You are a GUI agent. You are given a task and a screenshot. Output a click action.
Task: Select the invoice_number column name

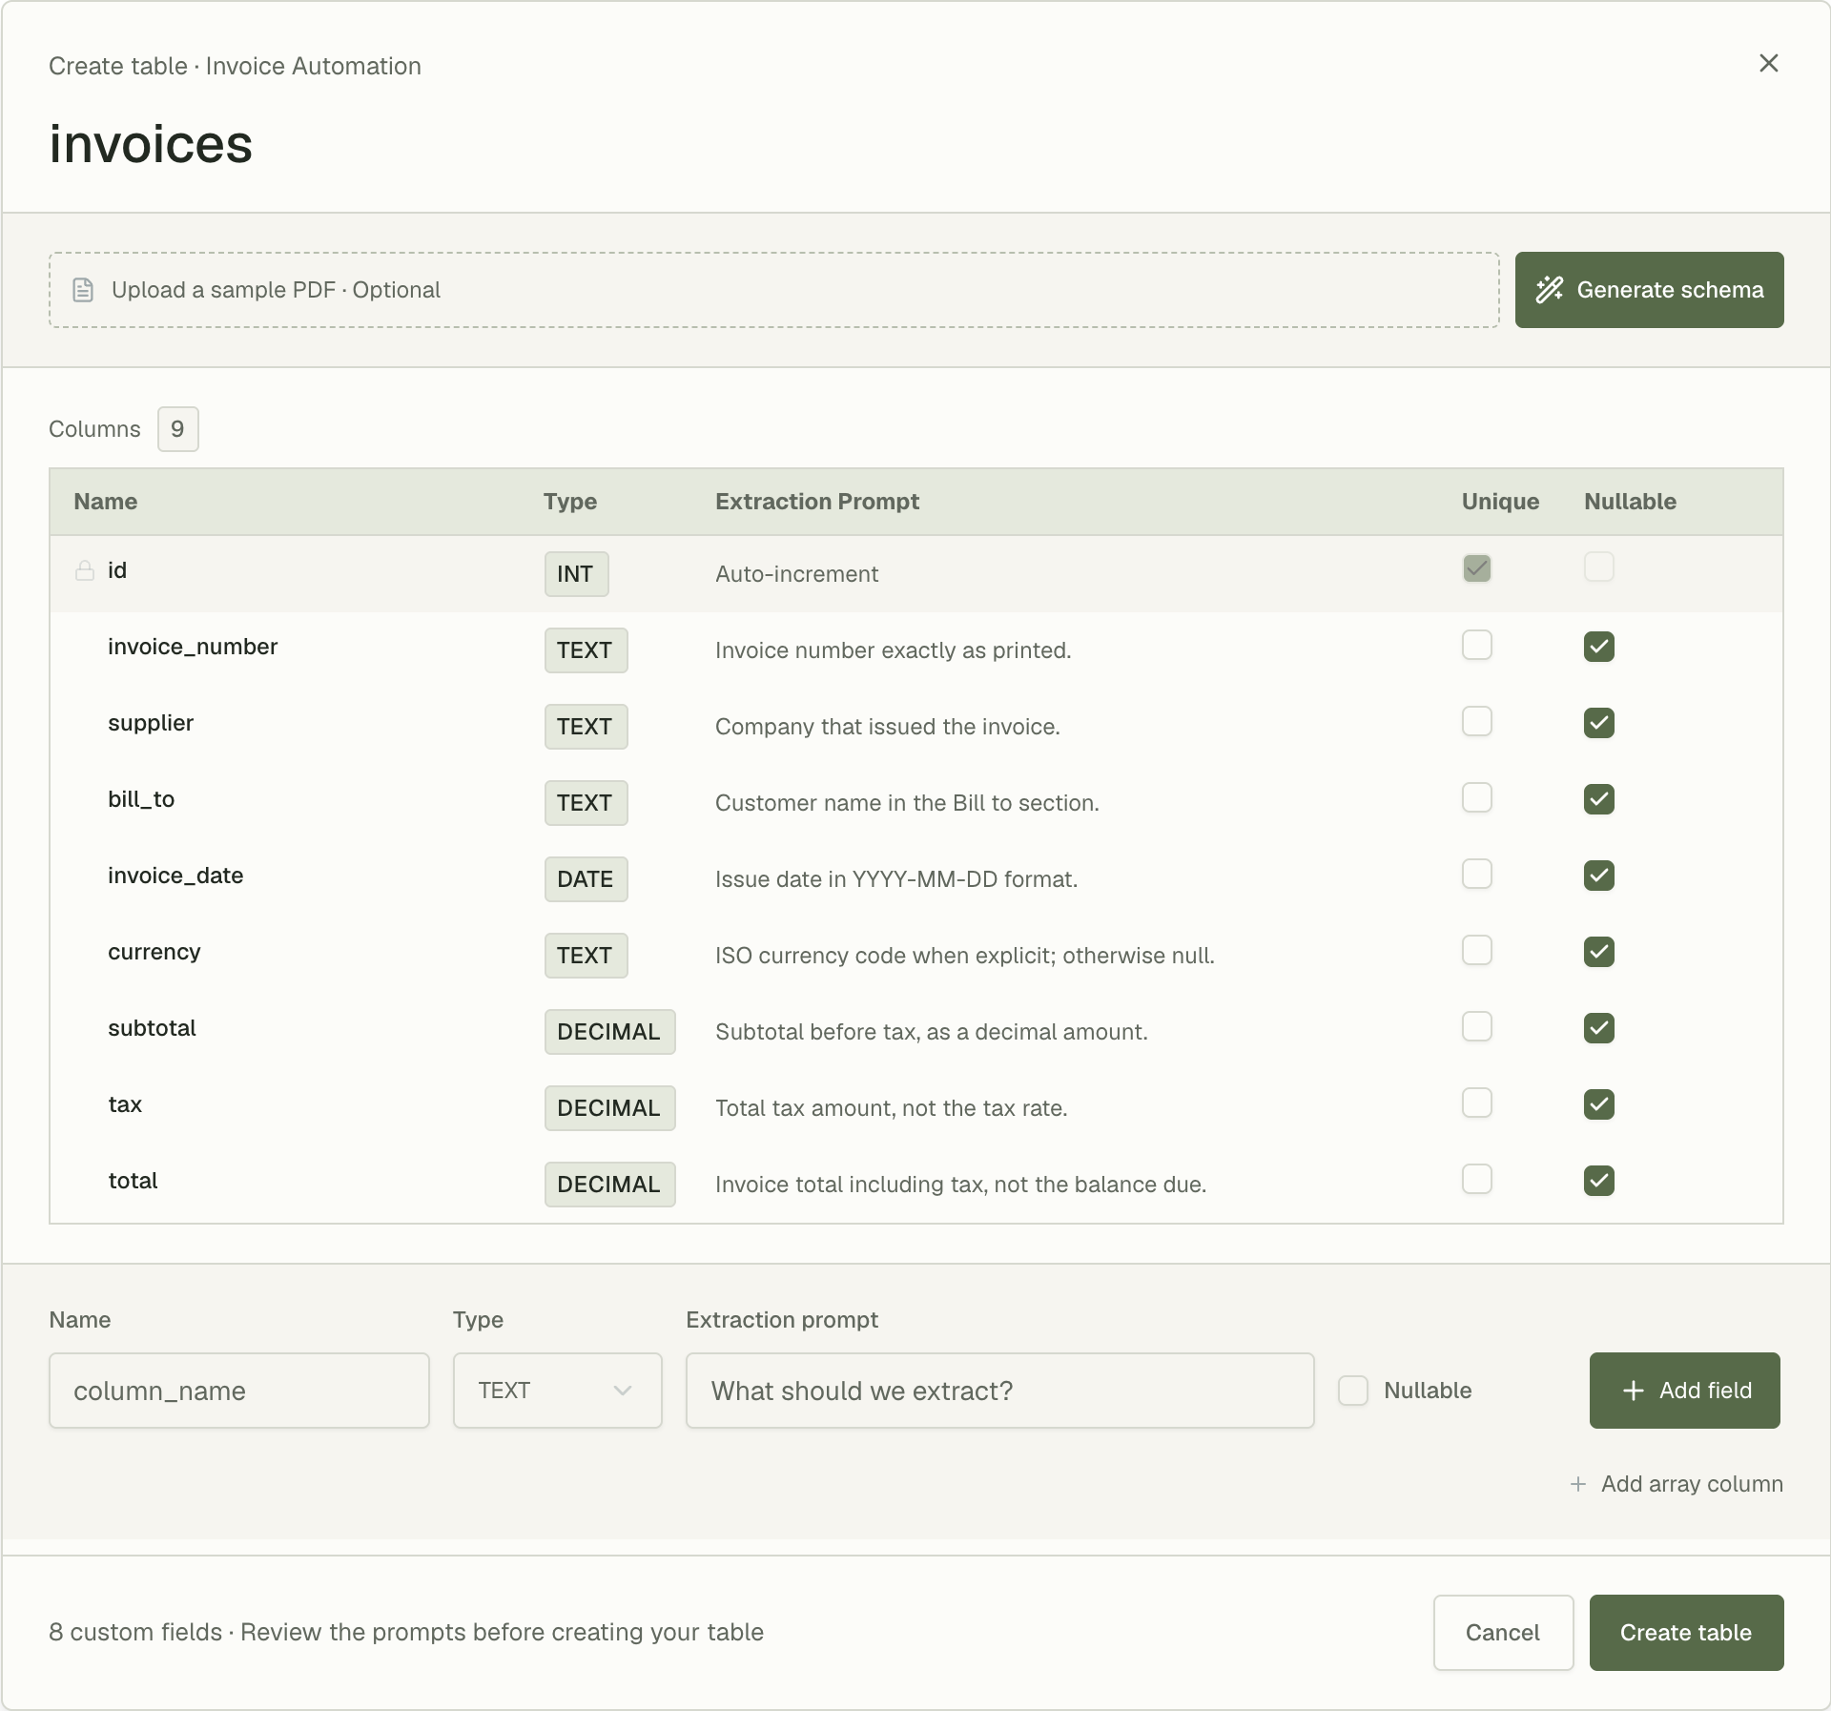(193, 647)
